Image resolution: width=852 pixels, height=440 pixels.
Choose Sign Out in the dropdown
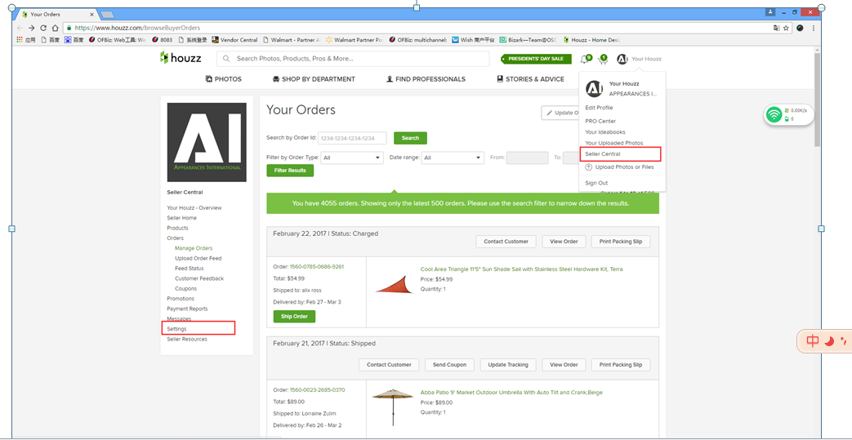pos(596,183)
